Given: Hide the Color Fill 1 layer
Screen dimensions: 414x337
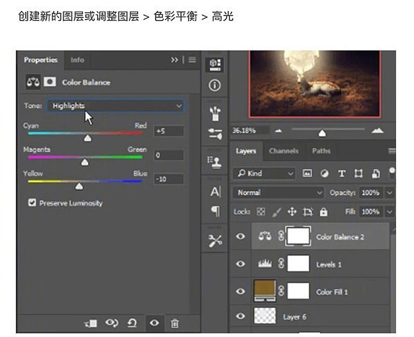Looking at the screenshot, I should (x=240, y=291).
